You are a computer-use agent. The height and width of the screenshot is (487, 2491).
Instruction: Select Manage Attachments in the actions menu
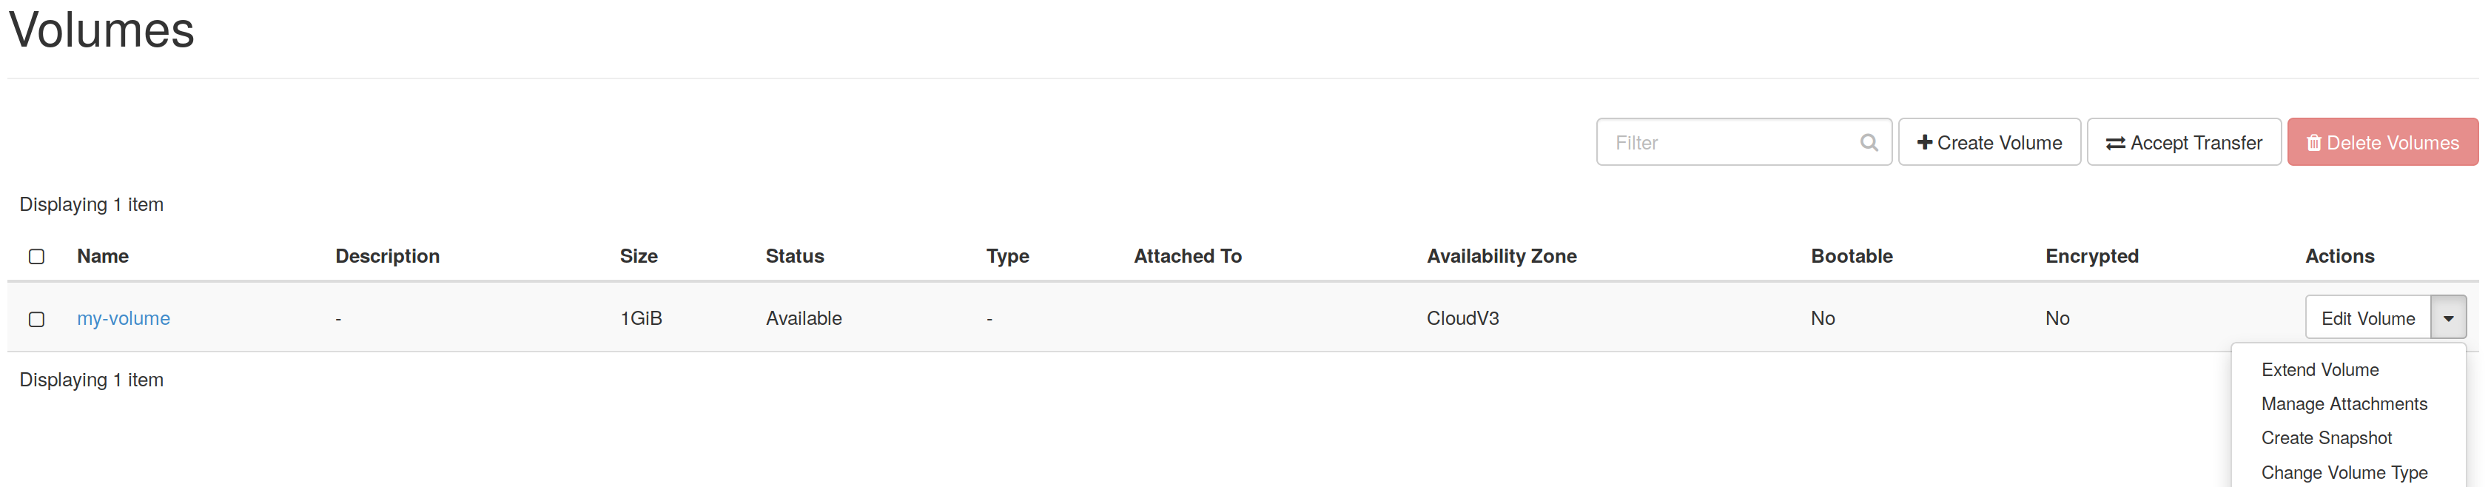[x=2343, y=404]
